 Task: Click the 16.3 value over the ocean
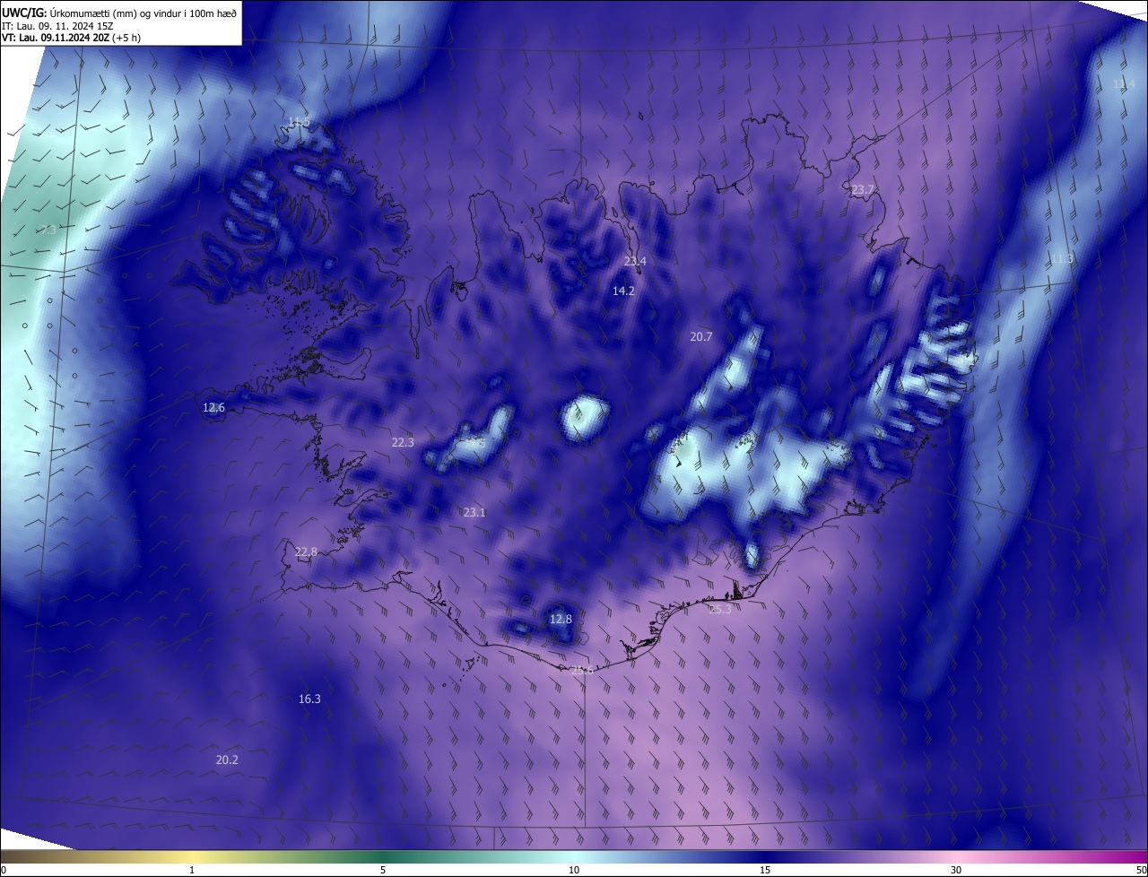point(309,699)
